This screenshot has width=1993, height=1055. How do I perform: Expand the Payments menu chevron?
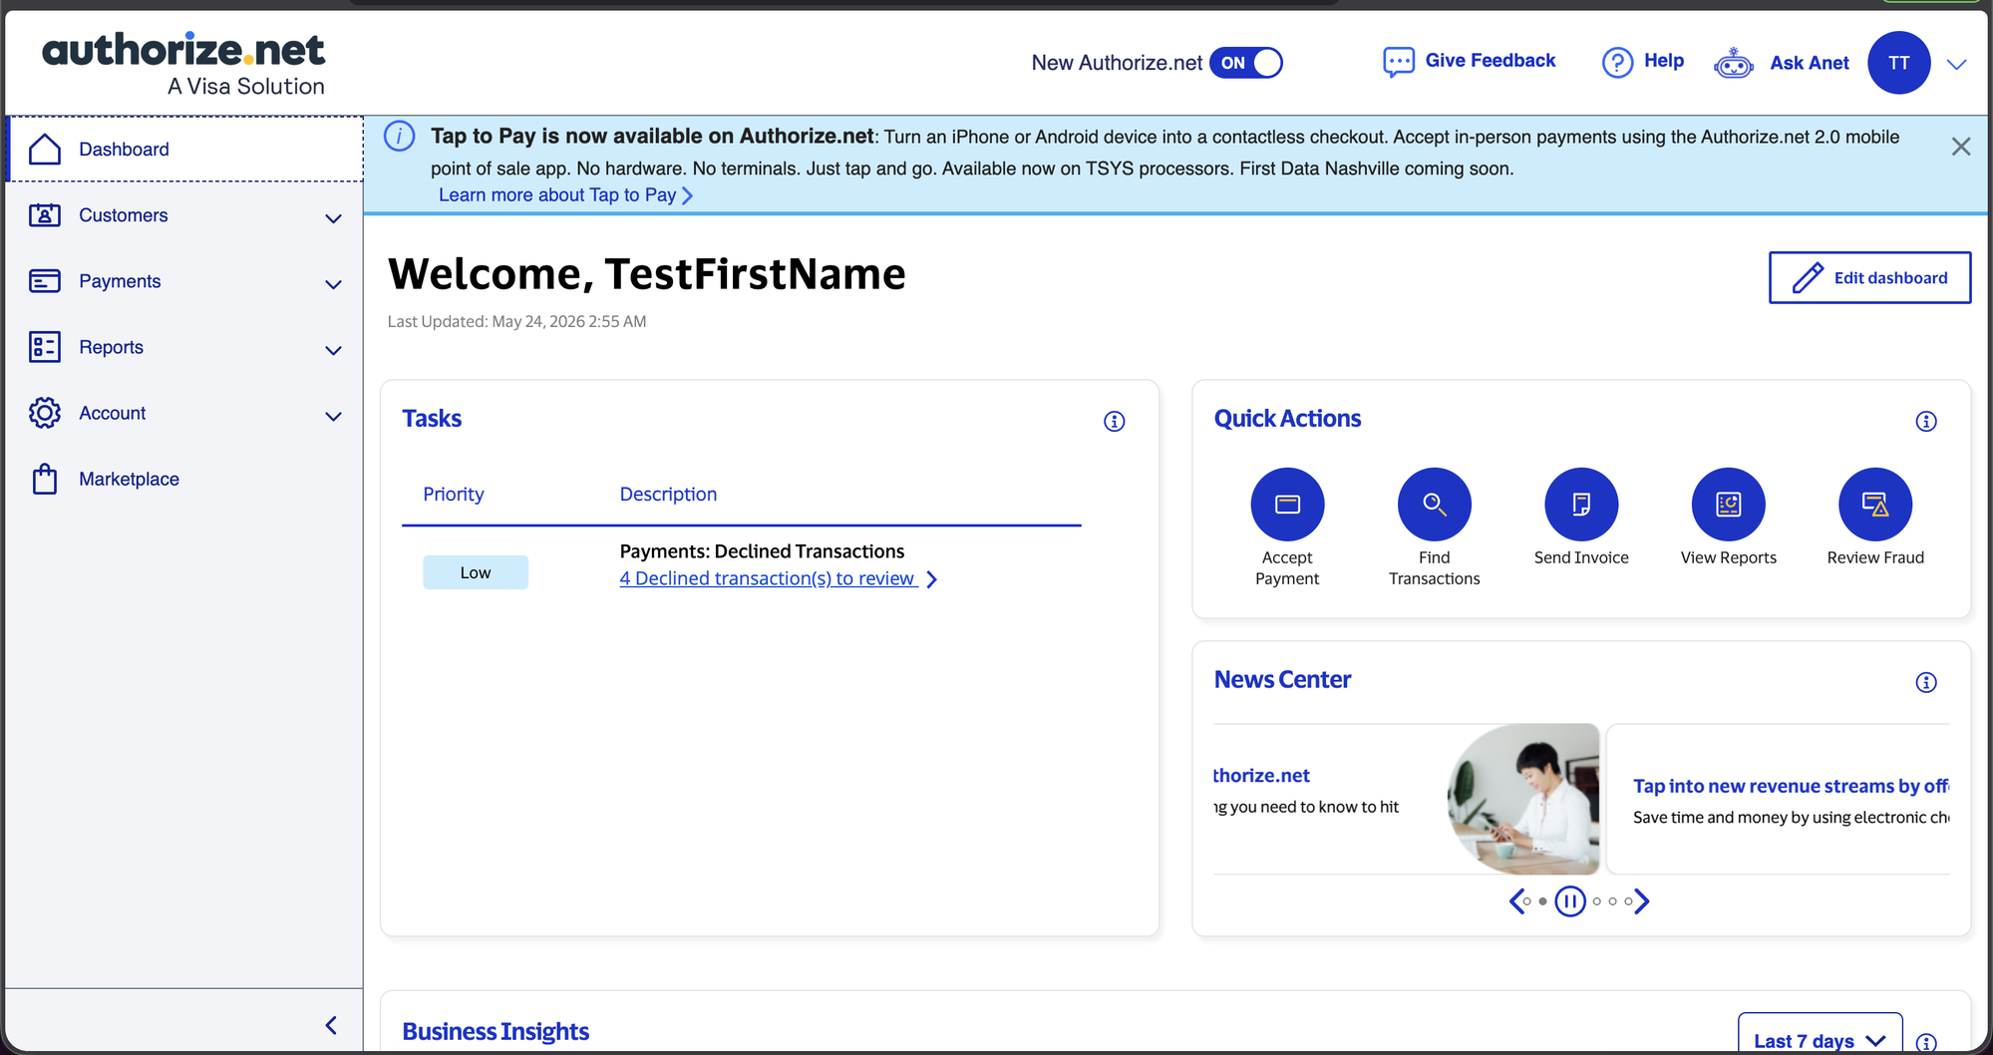pos(333,284)
